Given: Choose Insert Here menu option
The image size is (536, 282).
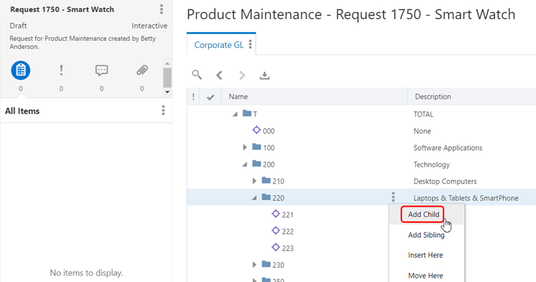Looking at the screenshot, I should tap(425, 255).
